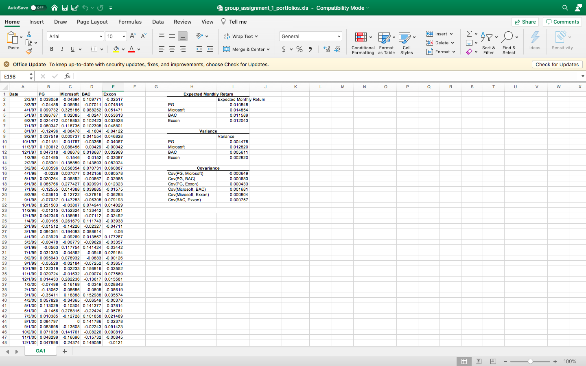Image resolution: width=586 pixels, height=366 pixels.
Task: Click the AutoSum icon
Action: coord(469,34)
